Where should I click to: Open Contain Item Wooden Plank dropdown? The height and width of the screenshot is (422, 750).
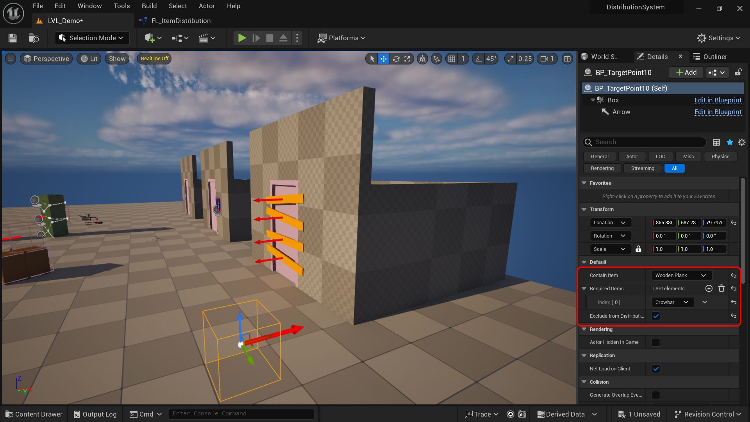tap(682, 275)
